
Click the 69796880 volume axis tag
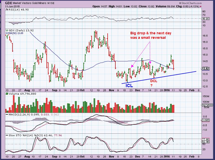click(208, 105)
